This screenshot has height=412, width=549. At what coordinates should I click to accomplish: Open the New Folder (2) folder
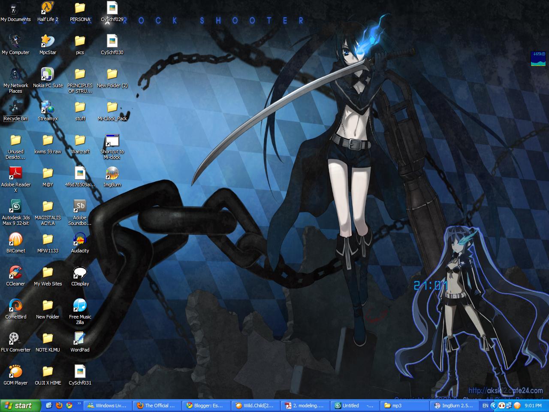tap(112, 78)
